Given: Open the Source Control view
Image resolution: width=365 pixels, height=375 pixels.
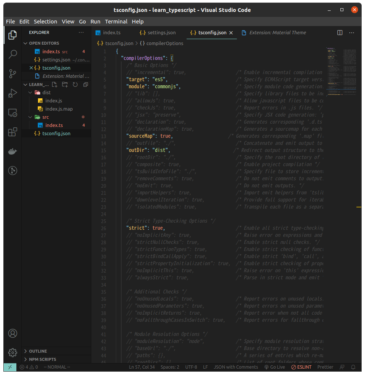Looking at the screenshot, I should click(12, 74).
